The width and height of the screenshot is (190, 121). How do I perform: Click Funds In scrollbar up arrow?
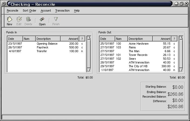[89, 38]
